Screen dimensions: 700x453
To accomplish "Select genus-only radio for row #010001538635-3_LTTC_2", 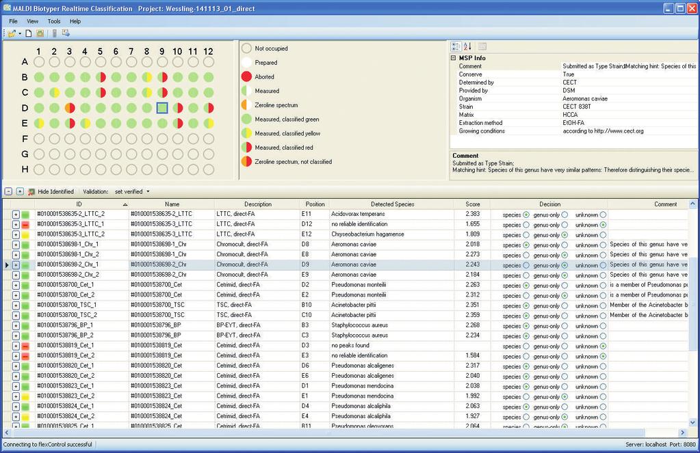I will [565, 235].
